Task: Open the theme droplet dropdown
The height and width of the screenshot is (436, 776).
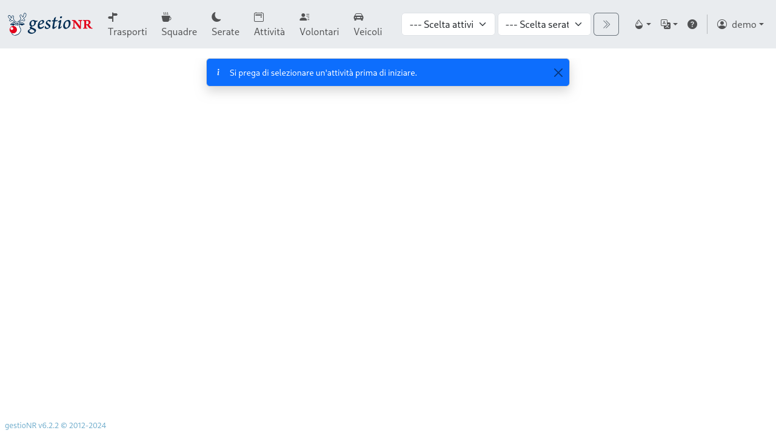Action: pyautogui.click(x=642, y=24)
